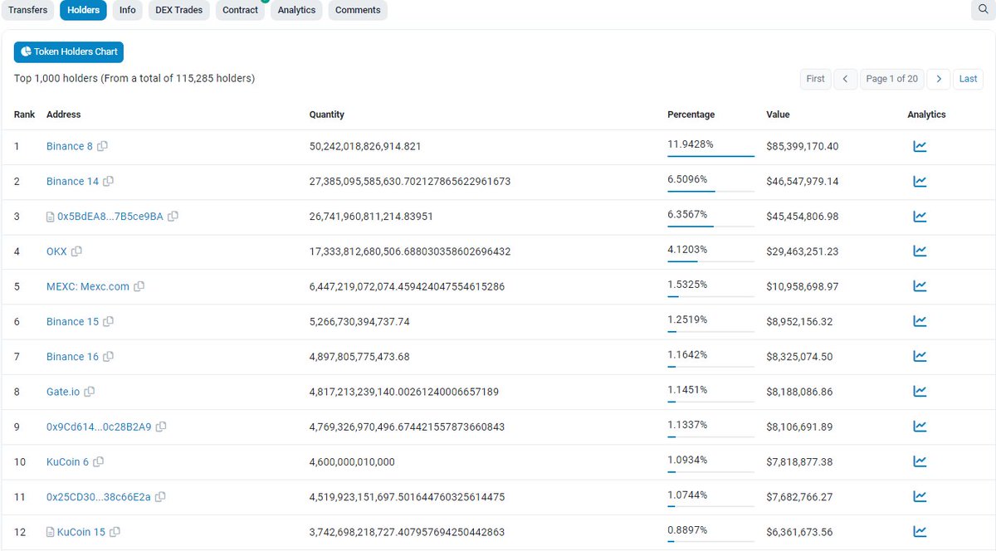996x551 pixels.
Task: Open the KuCoin 15 holder link
Action: [81, 532]
